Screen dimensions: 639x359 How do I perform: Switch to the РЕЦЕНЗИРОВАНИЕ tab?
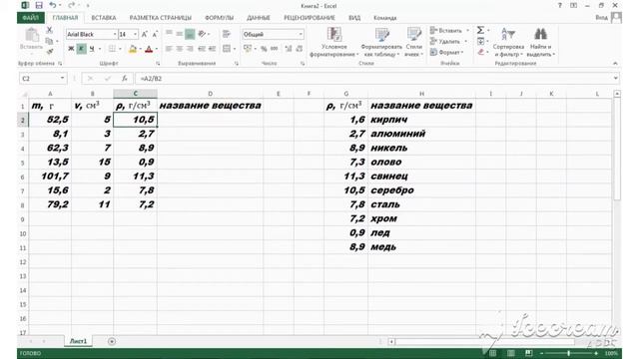pos(310,18)
